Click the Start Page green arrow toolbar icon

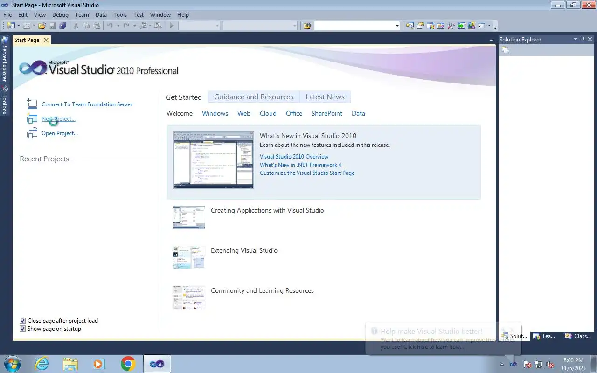click(x=461, y=26)
